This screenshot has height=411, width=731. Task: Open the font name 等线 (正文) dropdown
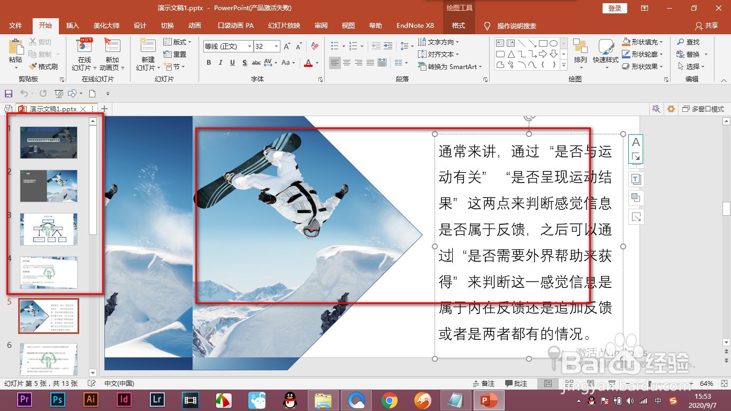pyautogui.click(x=249, y=47)
